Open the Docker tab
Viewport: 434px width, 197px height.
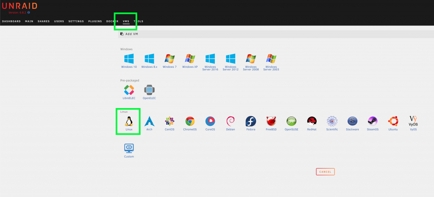tap(112, 21)
